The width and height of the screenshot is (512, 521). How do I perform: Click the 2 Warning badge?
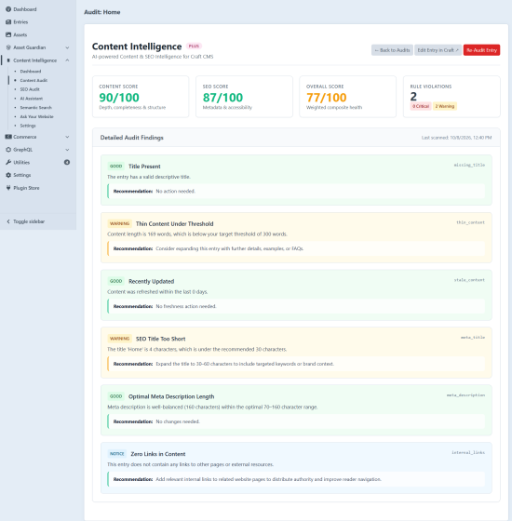445,106
